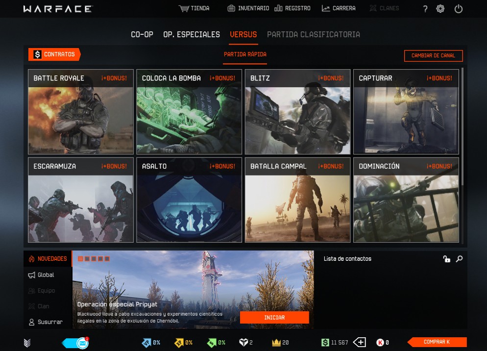Select the first news slide indicator
487x351 pixels.
point(80,259)
